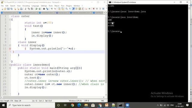Toggle file monitoring eye icon
Viewport: 192px width, 108px height.
tap(89, 9)
